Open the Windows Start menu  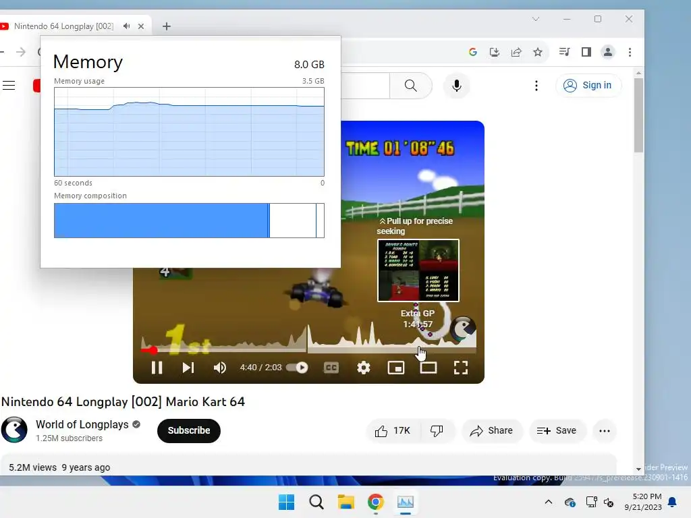286,502
